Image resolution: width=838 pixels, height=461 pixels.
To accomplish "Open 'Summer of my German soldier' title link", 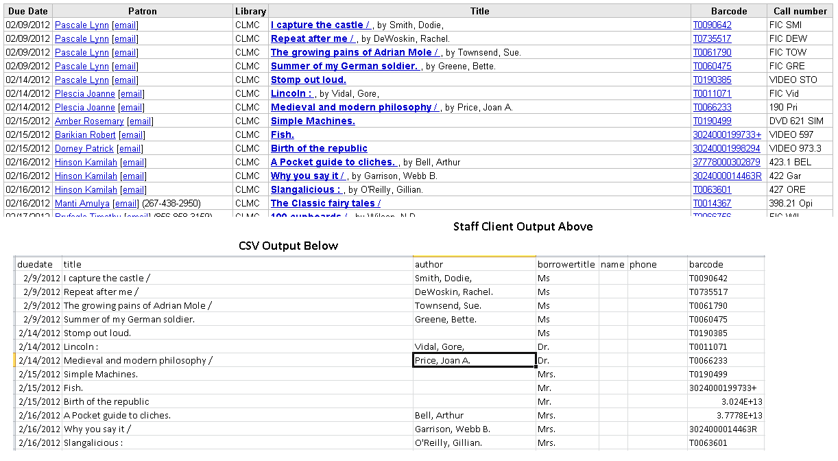I will point(344,66).
